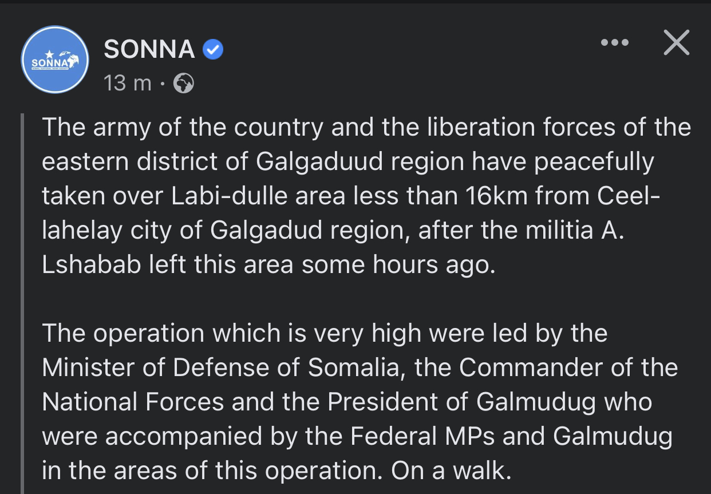Image resolution: width=711 pixels, height=494 pixels.
Task: Click the word "Lshabab" in the post
Action: (92, 265)
